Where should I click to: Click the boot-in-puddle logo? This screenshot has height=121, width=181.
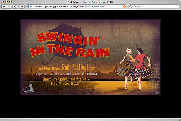tap(30, 88)
